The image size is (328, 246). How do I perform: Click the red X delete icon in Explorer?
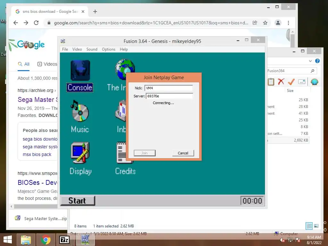point(281,82)
